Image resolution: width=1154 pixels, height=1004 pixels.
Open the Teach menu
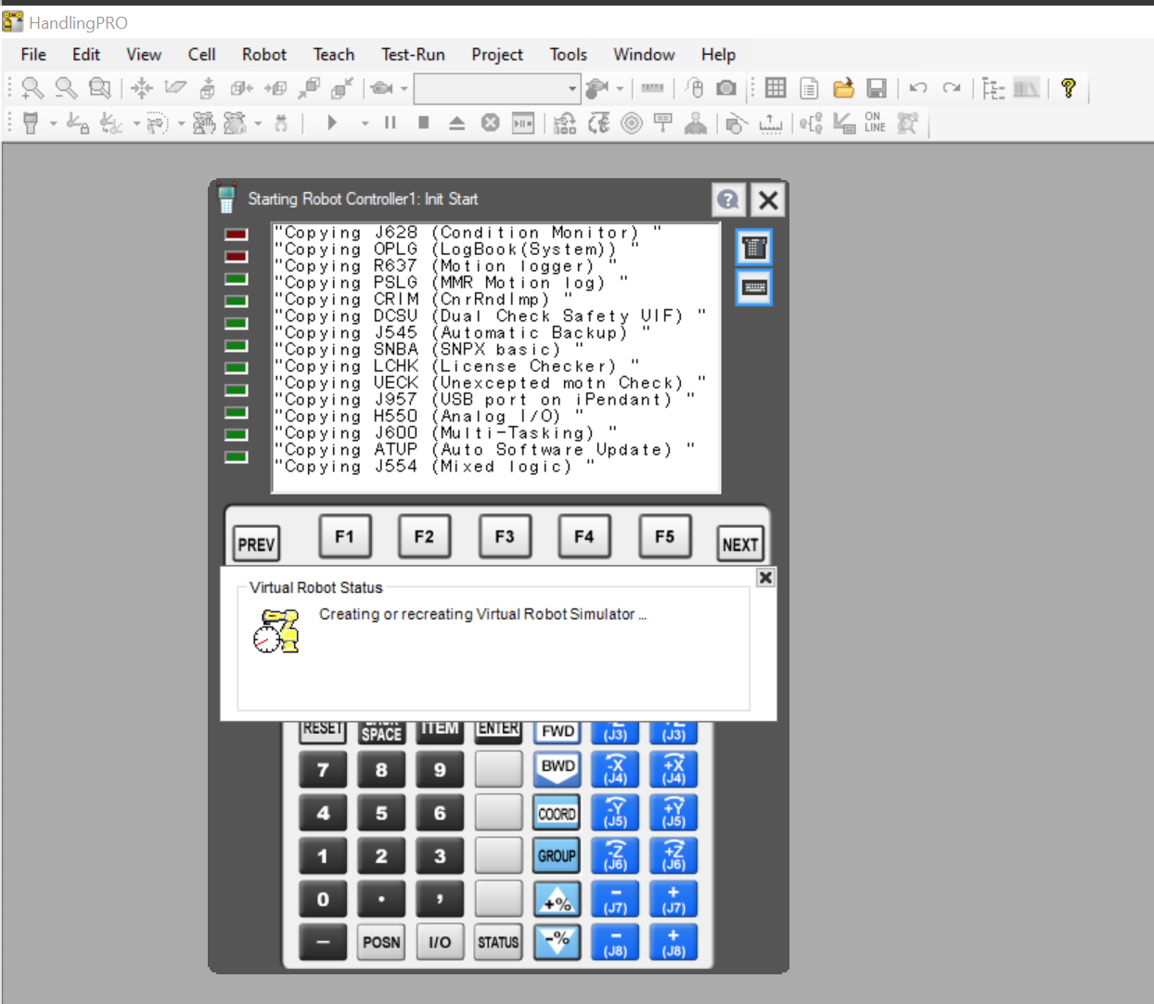pos(334,55)
